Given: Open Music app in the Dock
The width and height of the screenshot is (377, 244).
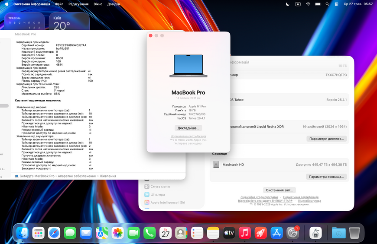Looking at the screenshot, I should tap(245, 233).
